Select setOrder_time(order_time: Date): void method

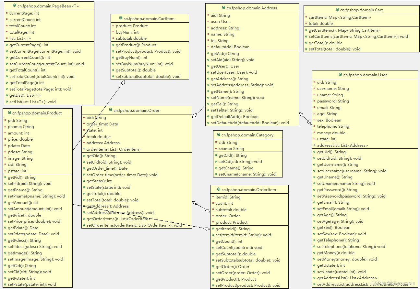coord(122,175)
